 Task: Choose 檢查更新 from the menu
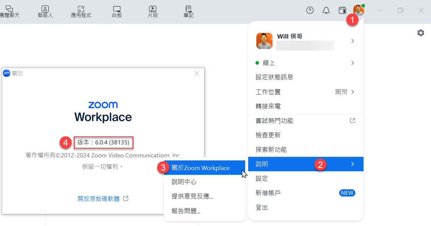point(306,135)
